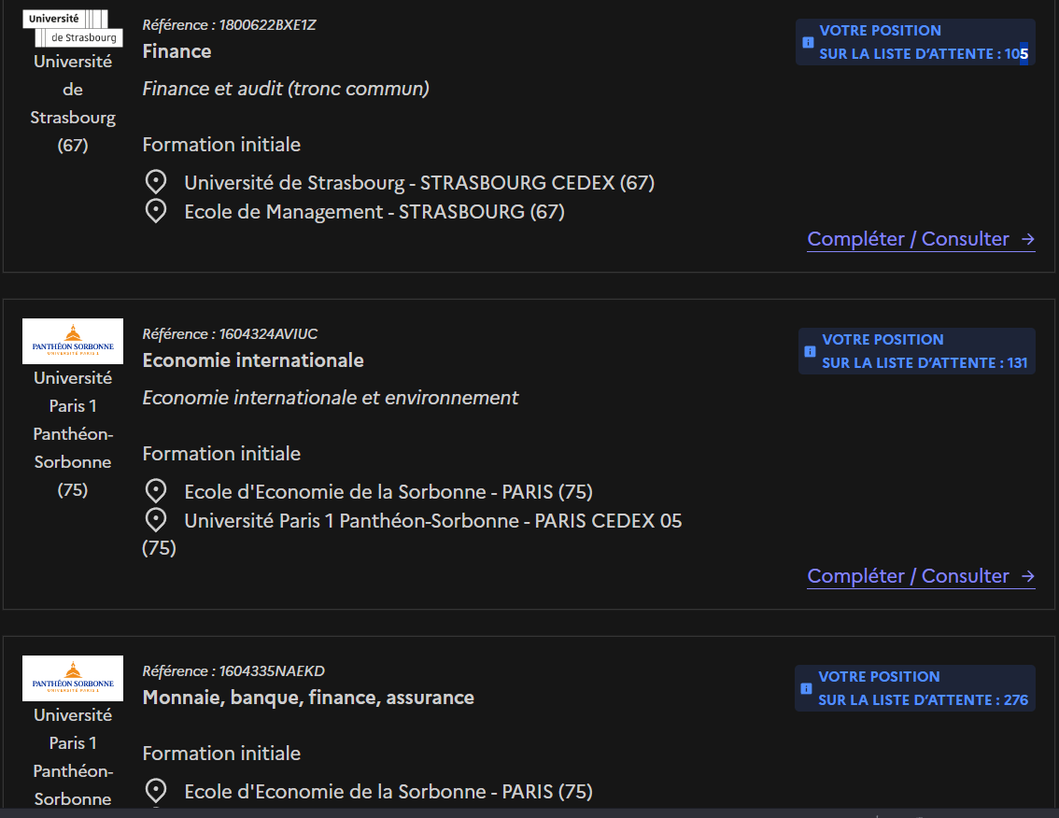
Task: Click the location pin for Ecole de Management
Action: coord(156,211)
